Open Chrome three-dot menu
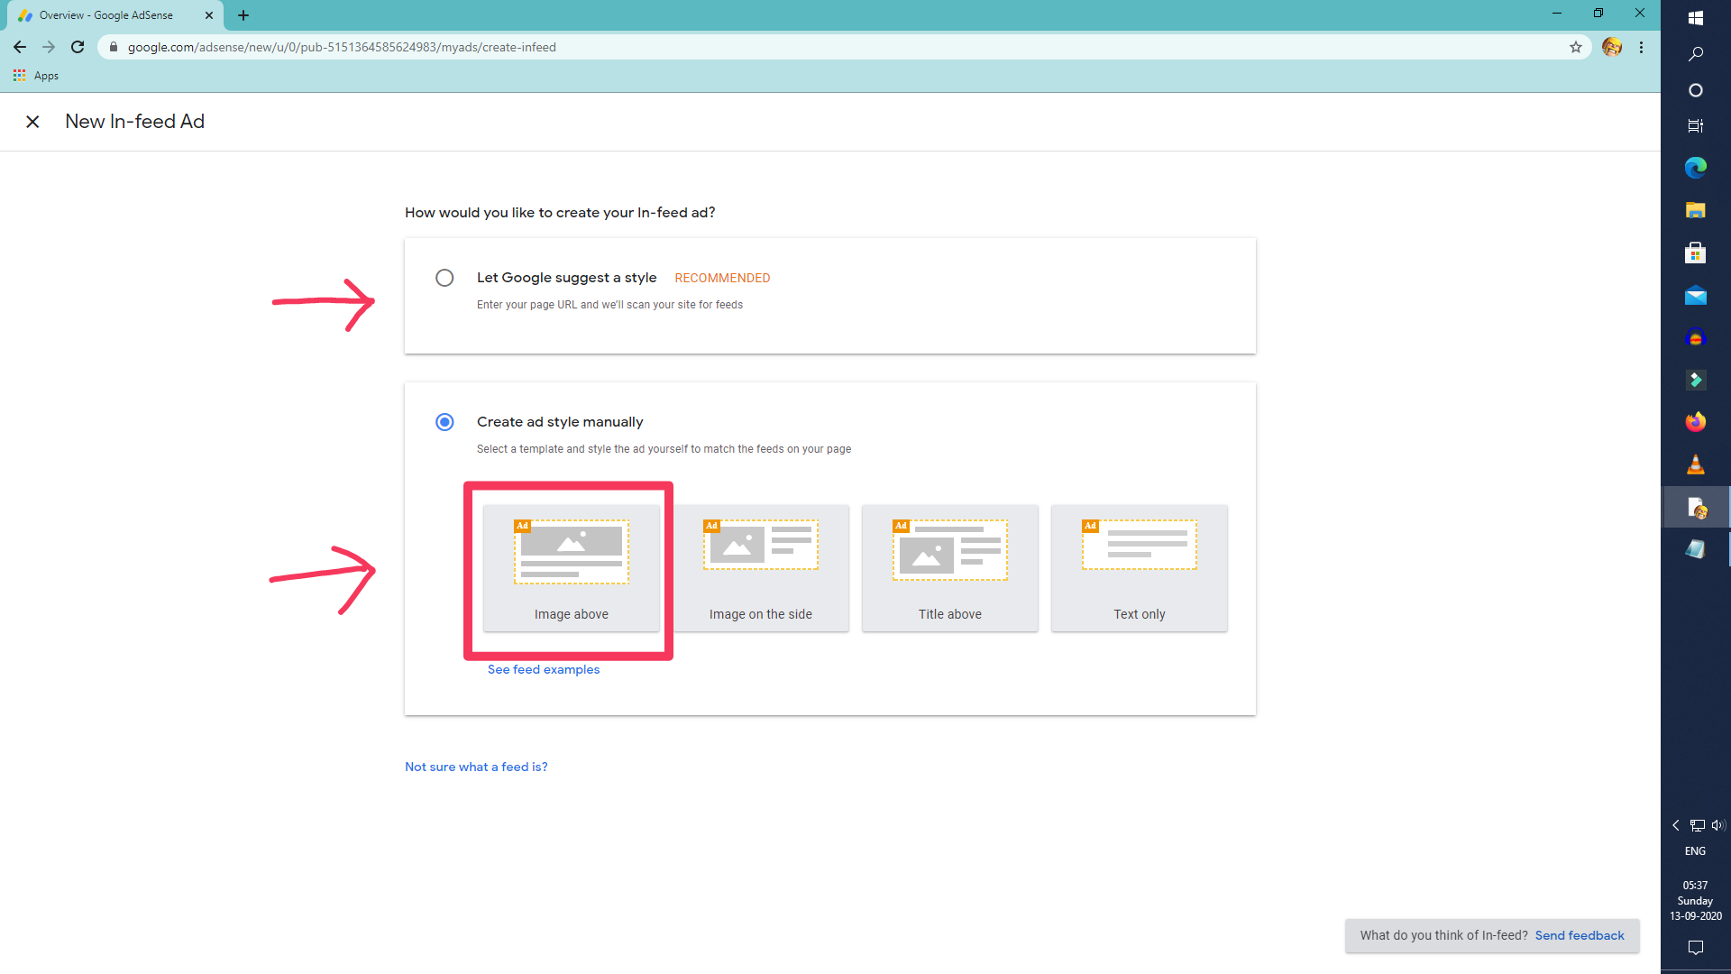Image resolution: width=1731 pixels, height=974 pixels. point(1641,47)
